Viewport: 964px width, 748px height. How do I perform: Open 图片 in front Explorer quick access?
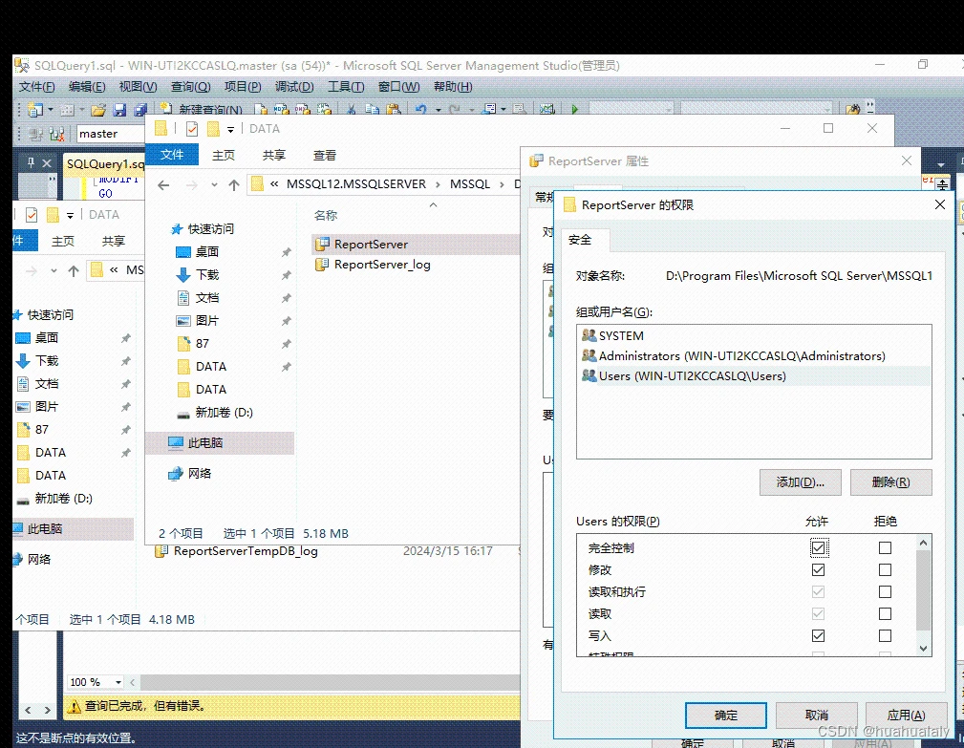[x=206, y=320]
